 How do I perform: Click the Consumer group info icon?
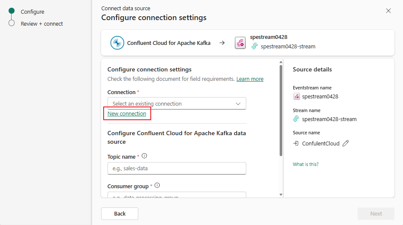click(x=157, y=186)
